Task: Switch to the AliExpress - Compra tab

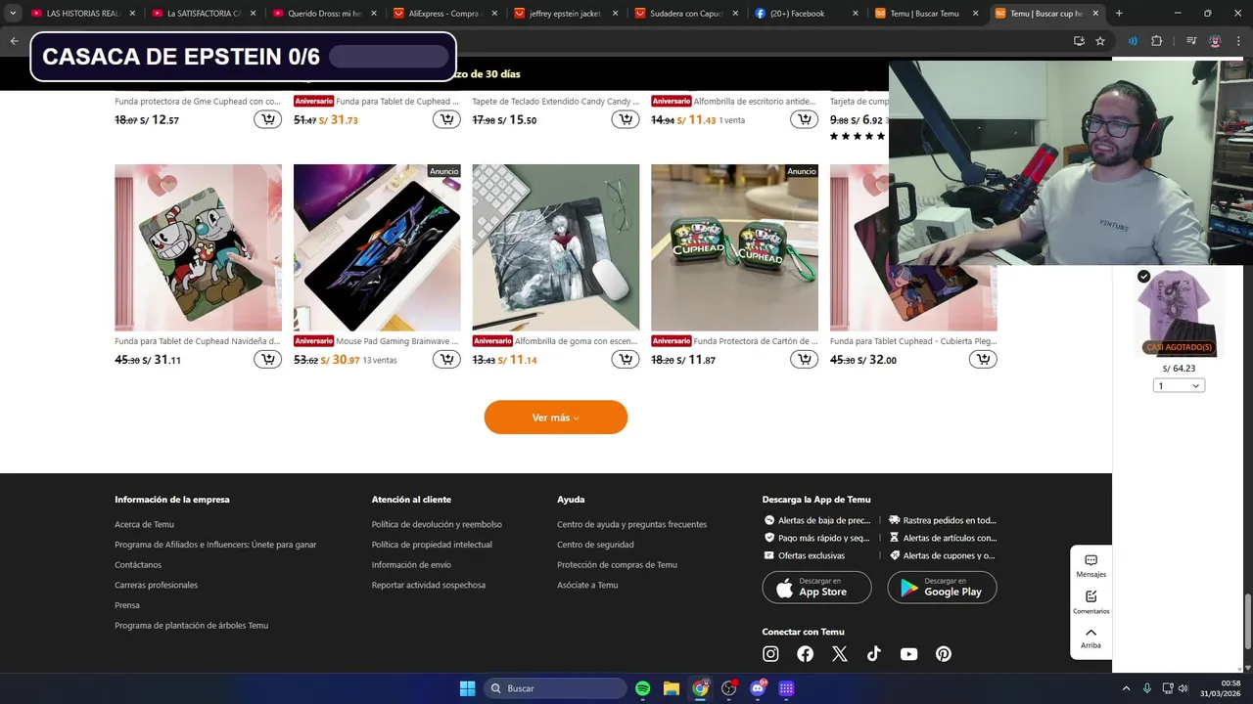Action: pyautogui.click(x=444, y=14)
